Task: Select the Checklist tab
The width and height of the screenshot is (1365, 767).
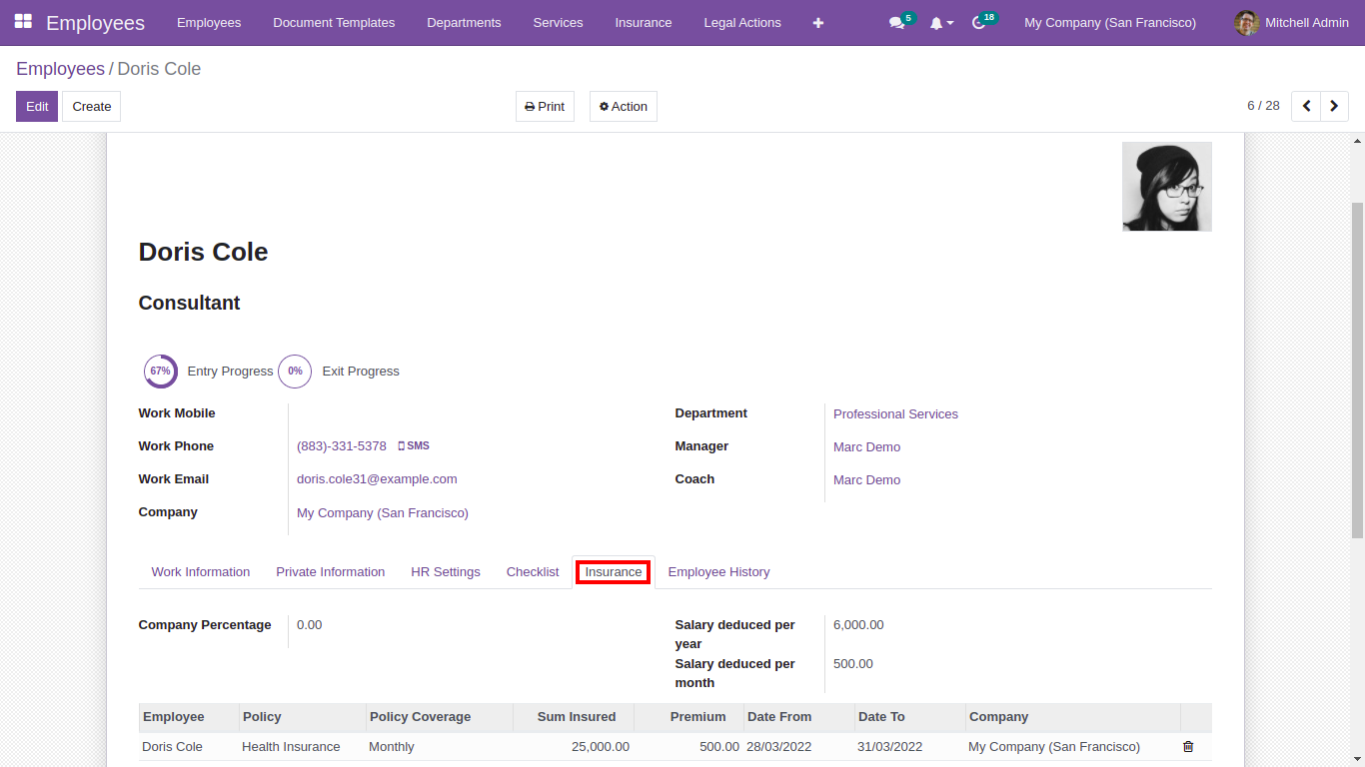Action: pos(533,571)
